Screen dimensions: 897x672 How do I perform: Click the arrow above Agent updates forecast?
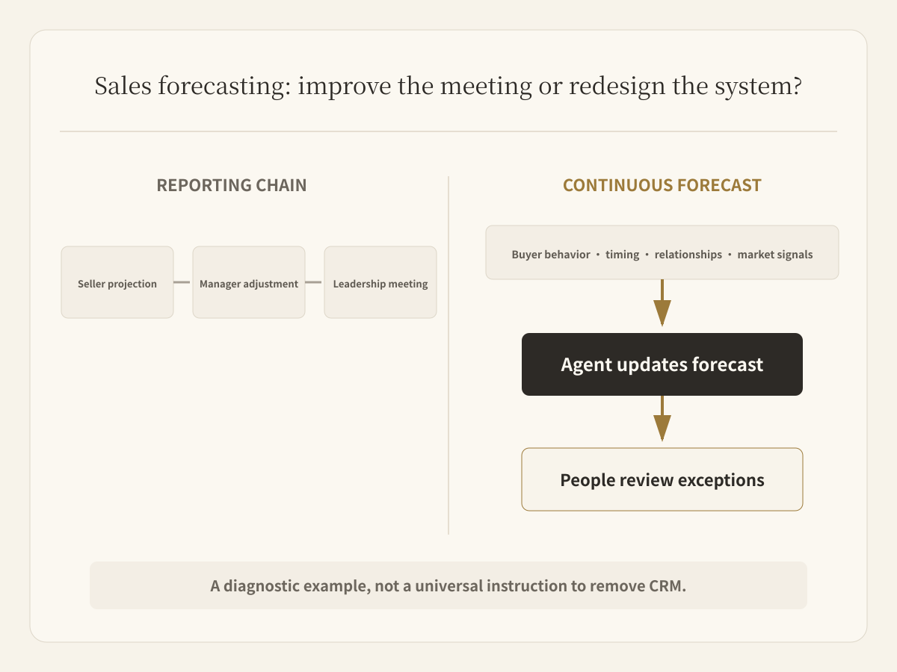pyautogui.click(x=662, y=303)
